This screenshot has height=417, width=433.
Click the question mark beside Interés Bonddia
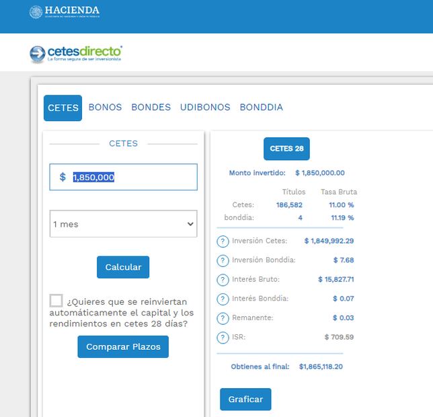(223, 299)
